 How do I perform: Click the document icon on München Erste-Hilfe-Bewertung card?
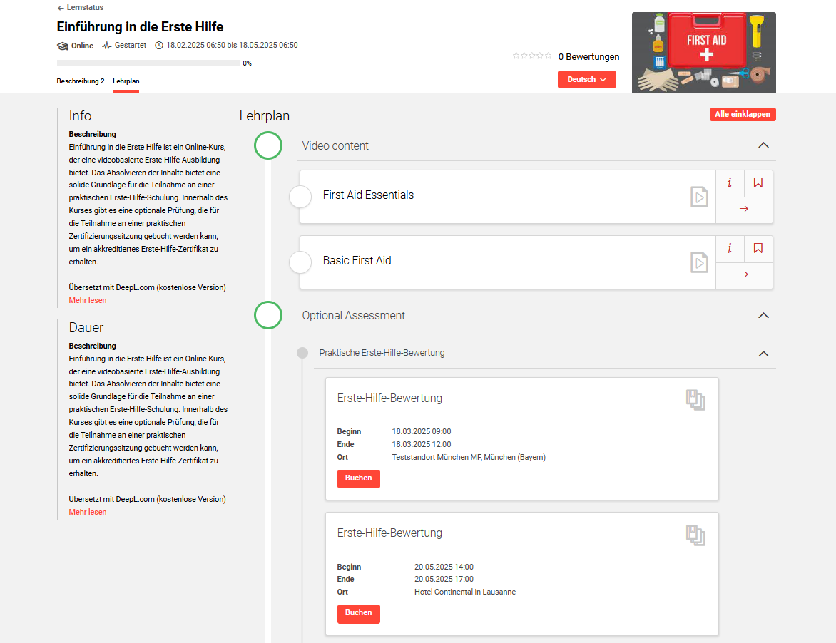point(695,400)
